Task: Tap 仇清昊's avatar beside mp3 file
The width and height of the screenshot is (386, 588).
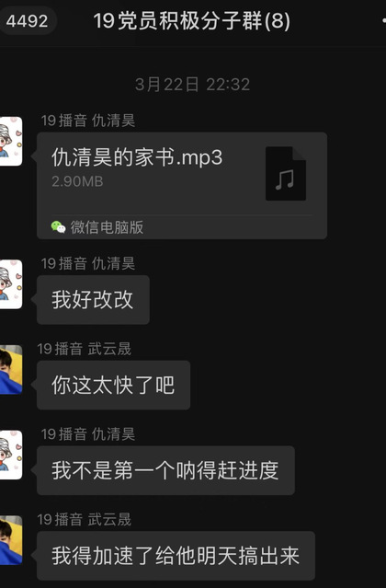Action: click(x=11, y=142)
